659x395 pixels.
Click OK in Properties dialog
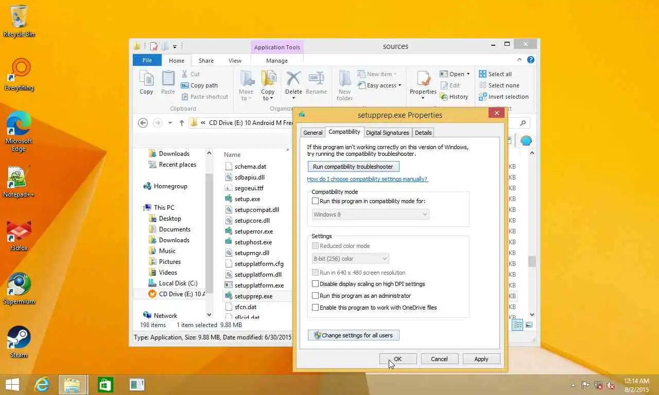coord(398,359)
